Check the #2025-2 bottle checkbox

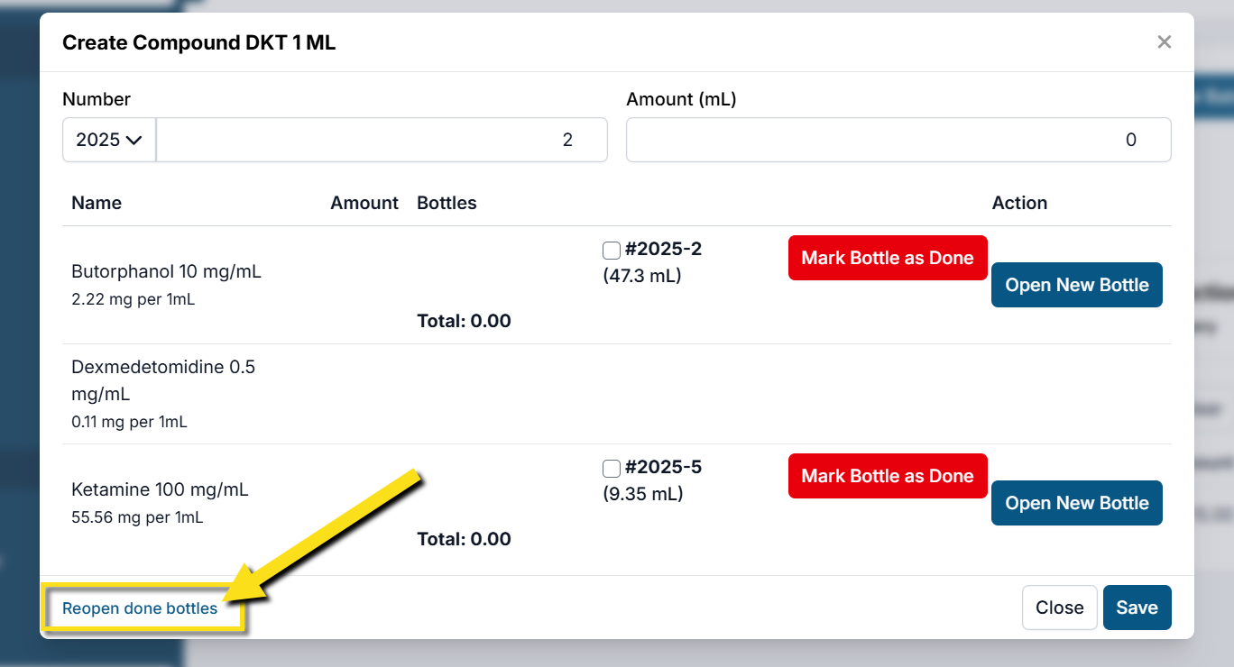click(611, 250)
